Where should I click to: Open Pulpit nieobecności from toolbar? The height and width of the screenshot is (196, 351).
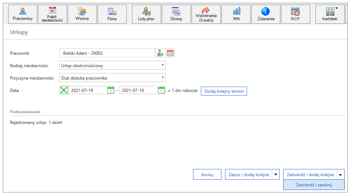[53, 14]
